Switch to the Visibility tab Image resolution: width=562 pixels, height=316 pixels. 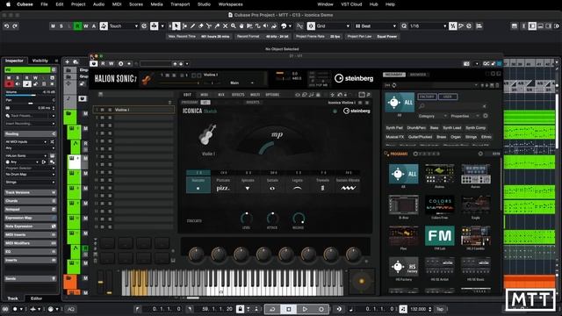pyautogui.click(x=40, y=61)
